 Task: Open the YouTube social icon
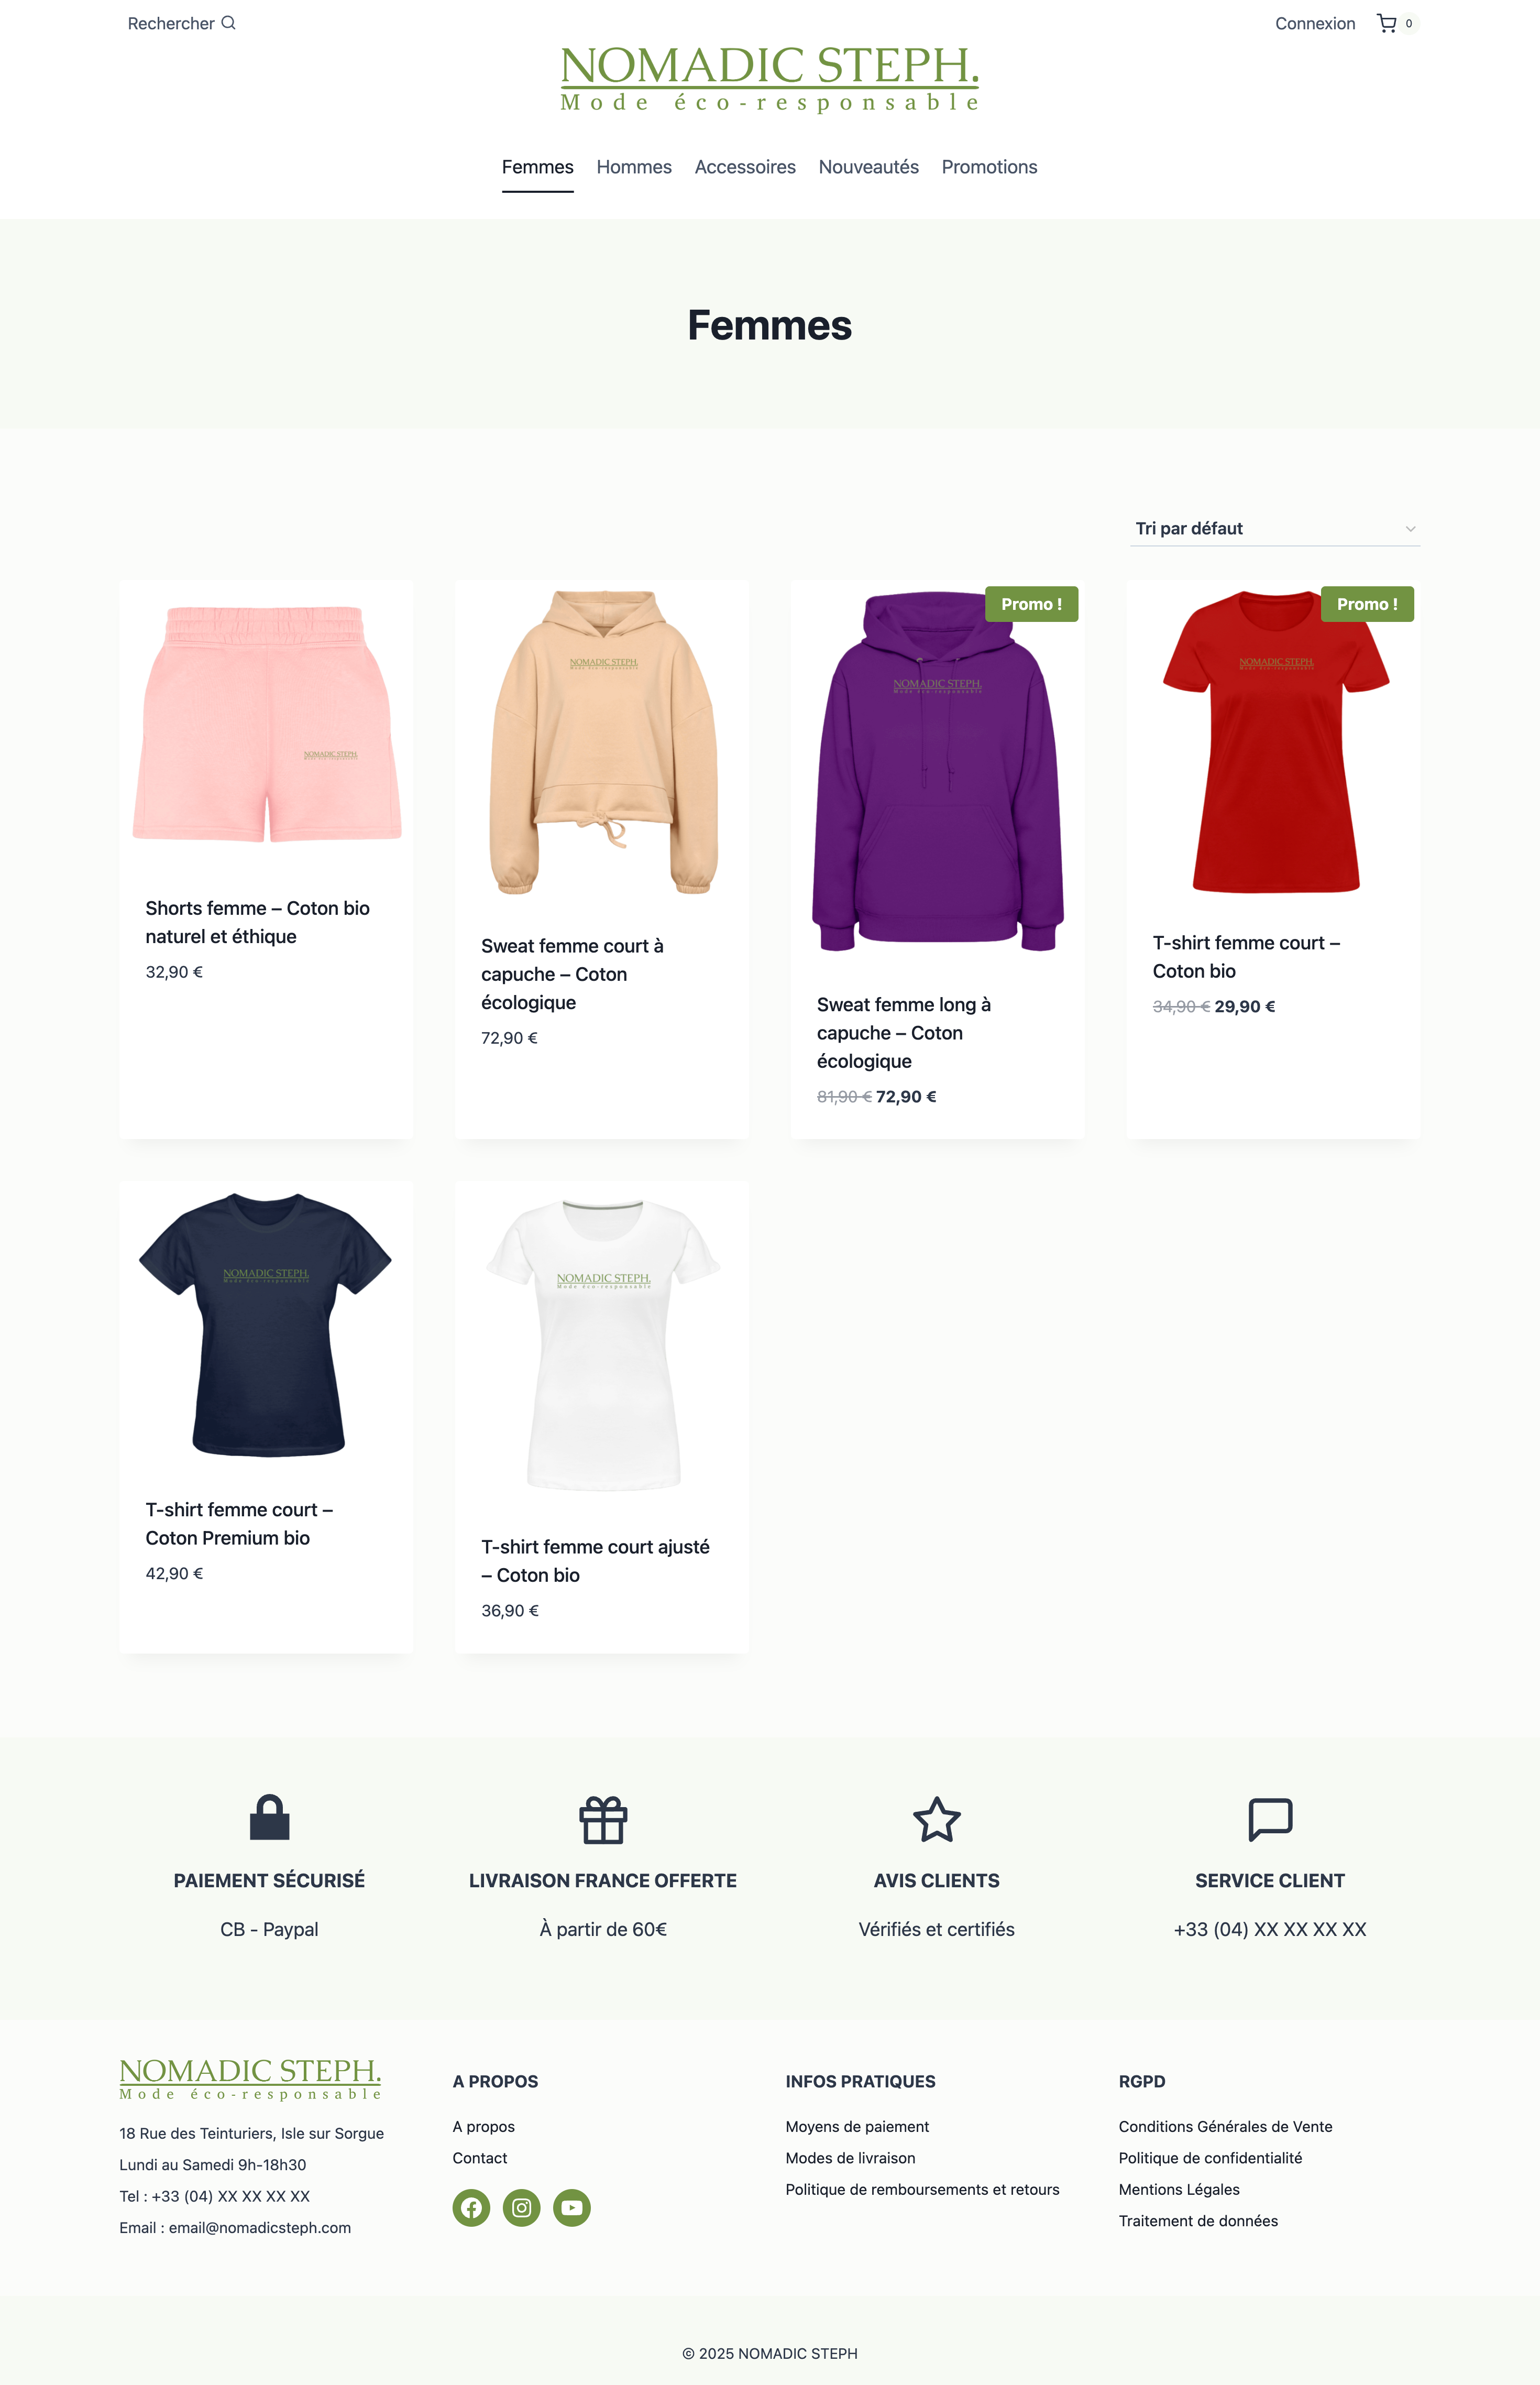(x=572, y=2207)
